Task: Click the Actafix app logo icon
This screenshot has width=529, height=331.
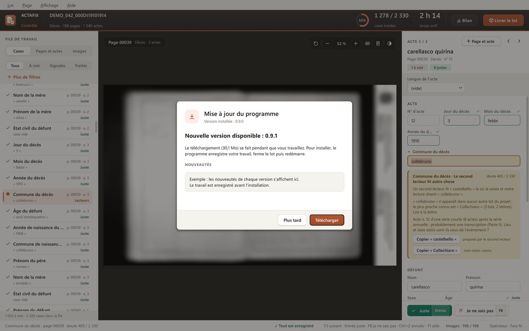Action: pyautogui.click(x=11, y=20)
